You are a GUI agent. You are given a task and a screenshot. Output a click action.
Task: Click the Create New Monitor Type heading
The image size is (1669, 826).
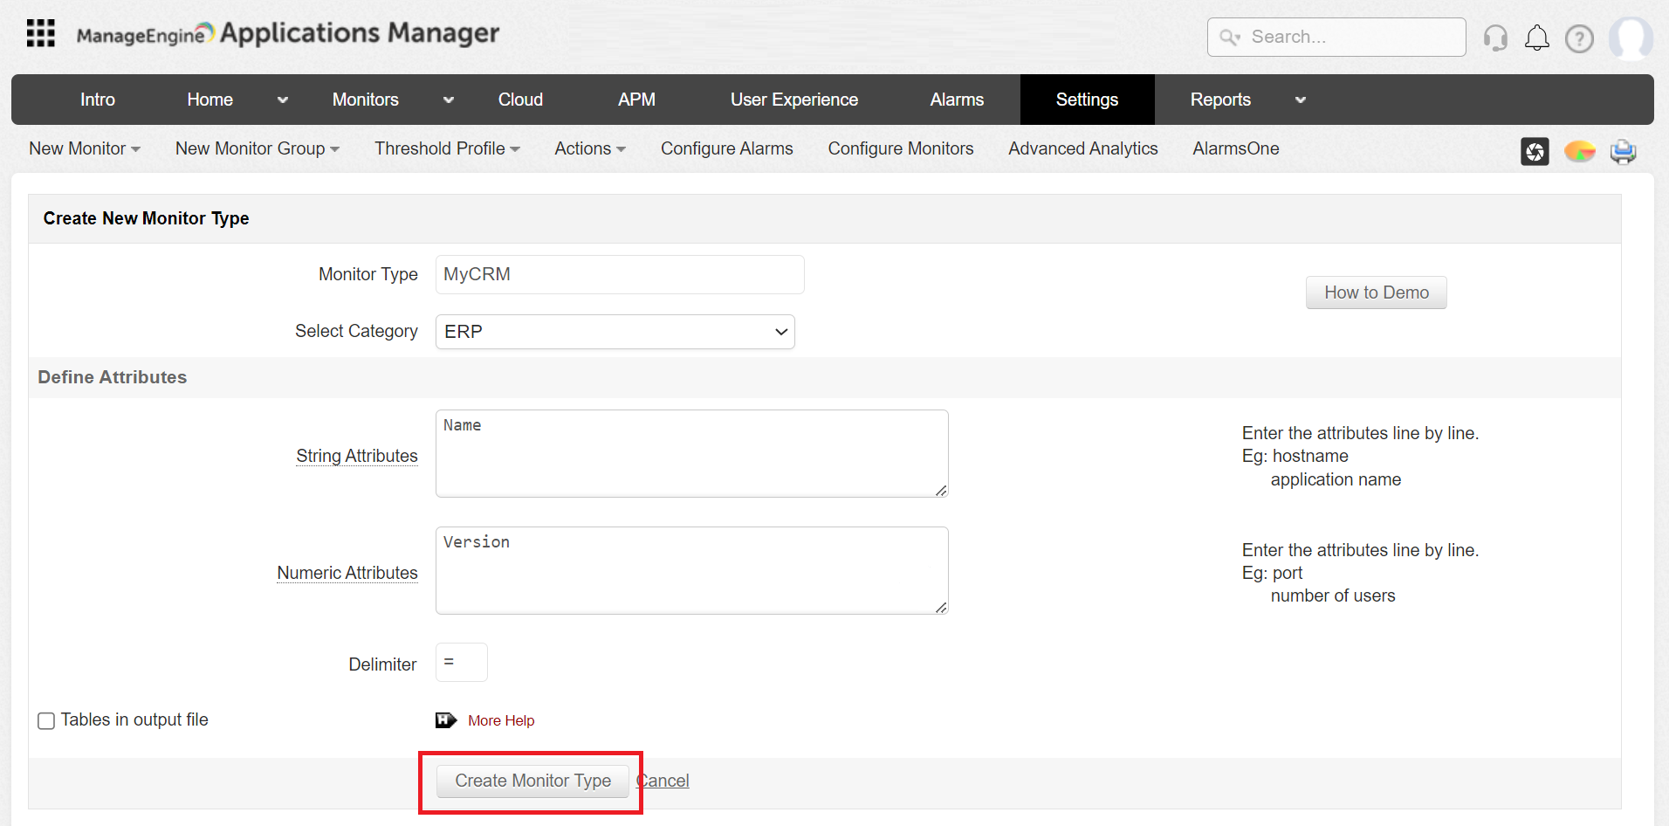[147, 218]
